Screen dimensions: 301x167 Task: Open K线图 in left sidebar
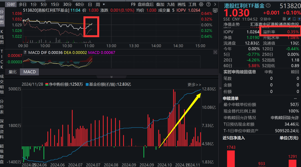2,37
